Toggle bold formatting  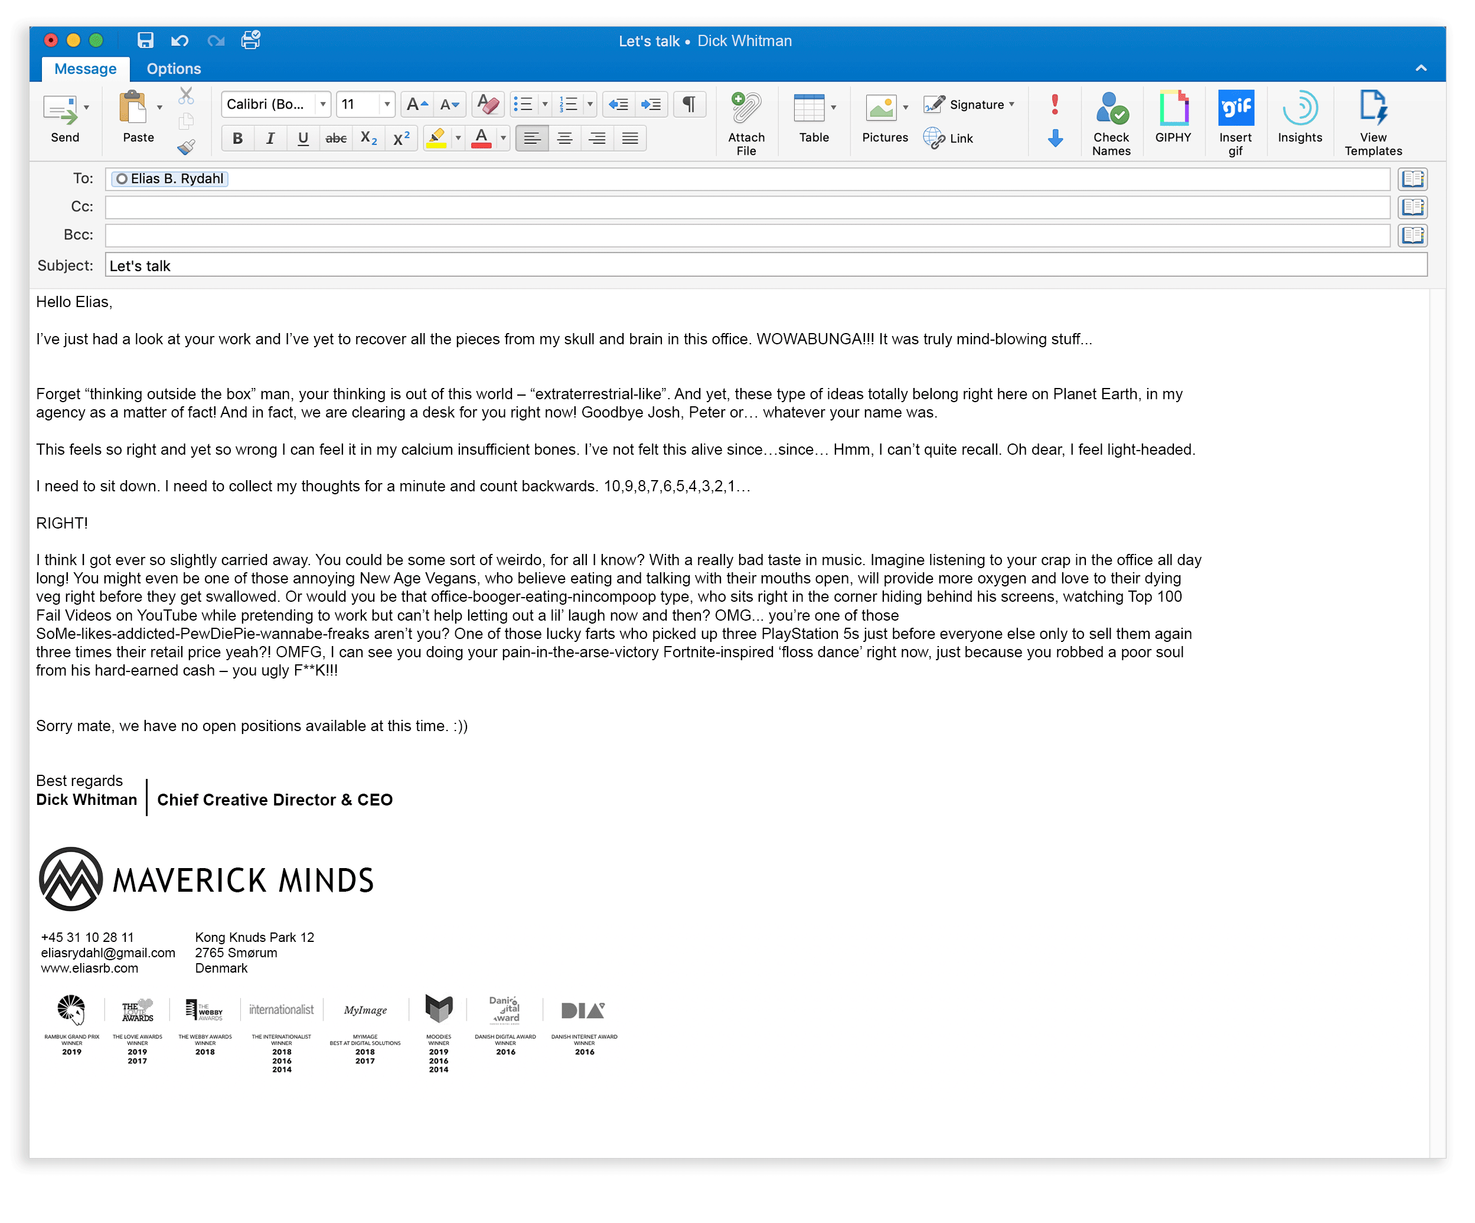point(237,138)
